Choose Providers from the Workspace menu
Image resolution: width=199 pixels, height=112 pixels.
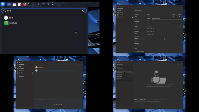(124, 72)
